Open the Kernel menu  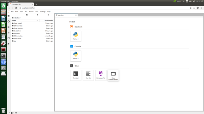(31, 12)
